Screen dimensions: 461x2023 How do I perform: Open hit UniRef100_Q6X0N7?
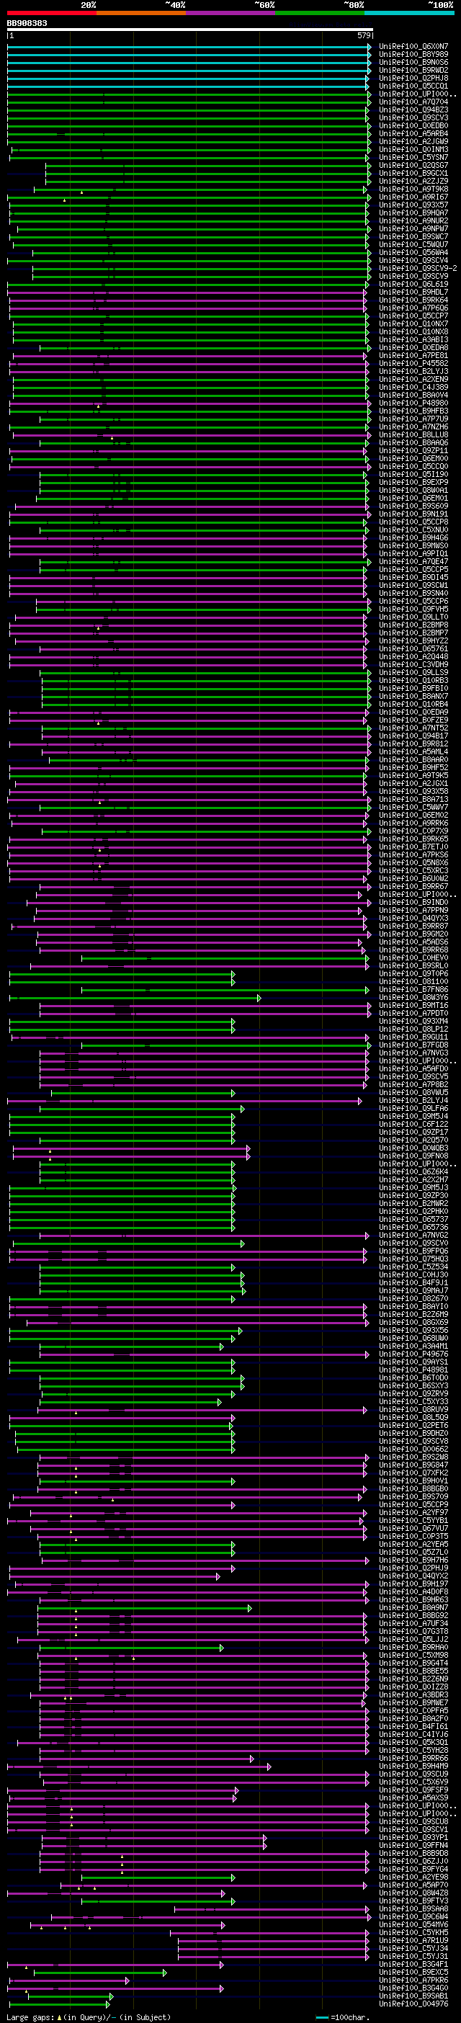coord(414,47)
